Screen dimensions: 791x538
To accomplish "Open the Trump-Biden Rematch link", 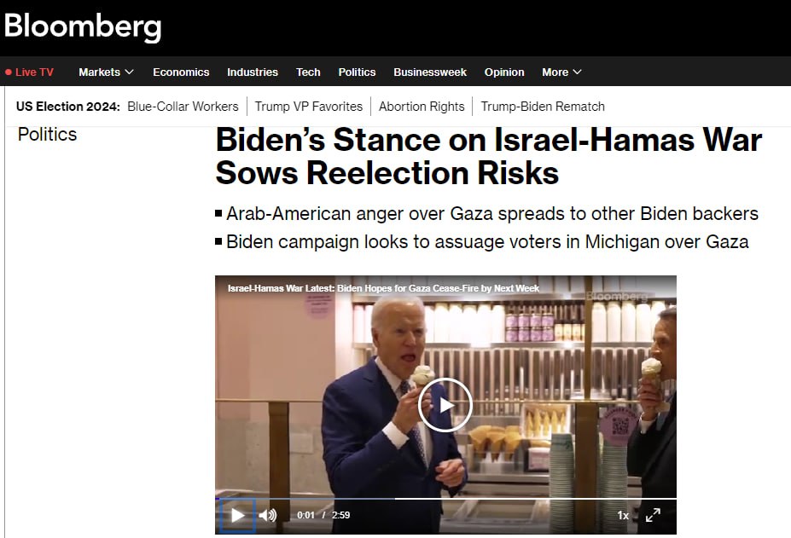I will tap(543, 107).
